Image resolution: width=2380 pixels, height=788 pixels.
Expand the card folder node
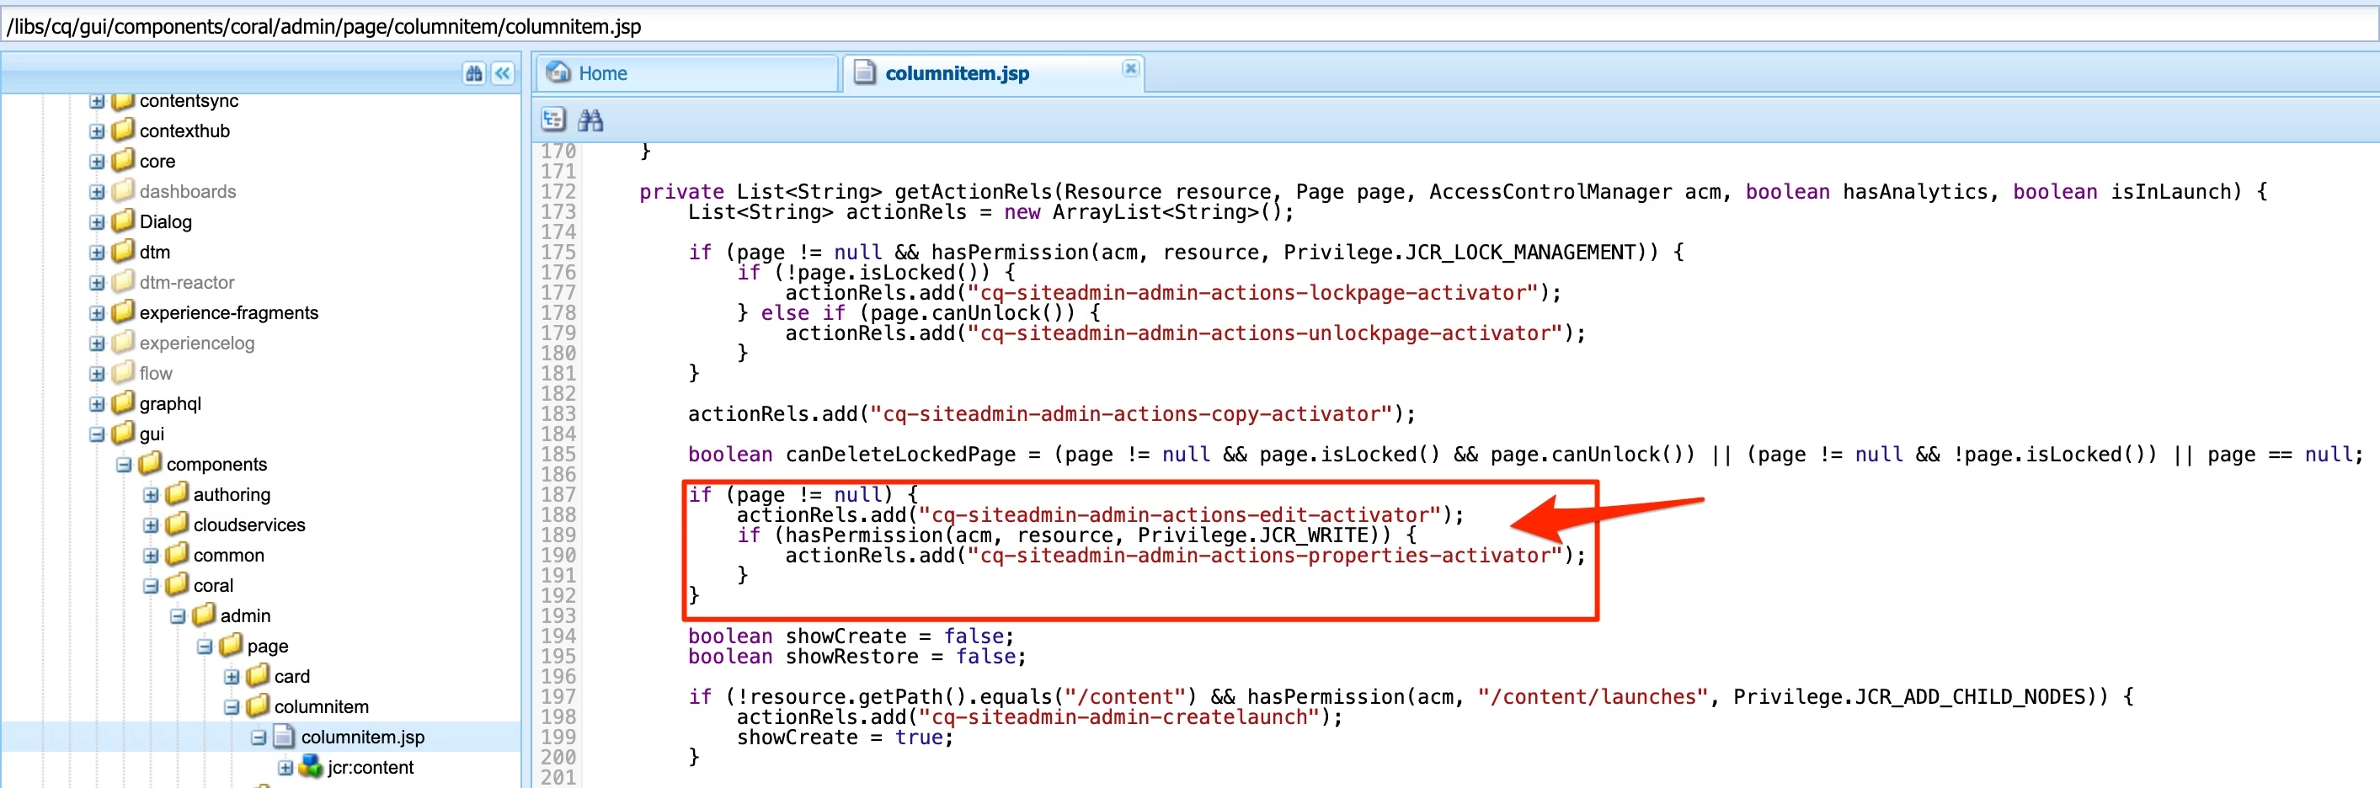(231, 677)
